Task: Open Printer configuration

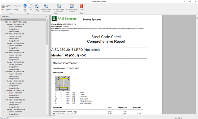Action: 14,6
